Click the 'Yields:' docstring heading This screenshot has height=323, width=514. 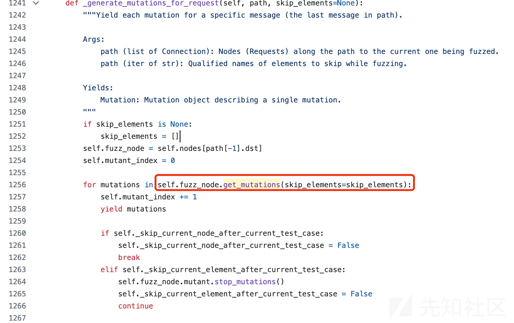(x=98, y=88)
